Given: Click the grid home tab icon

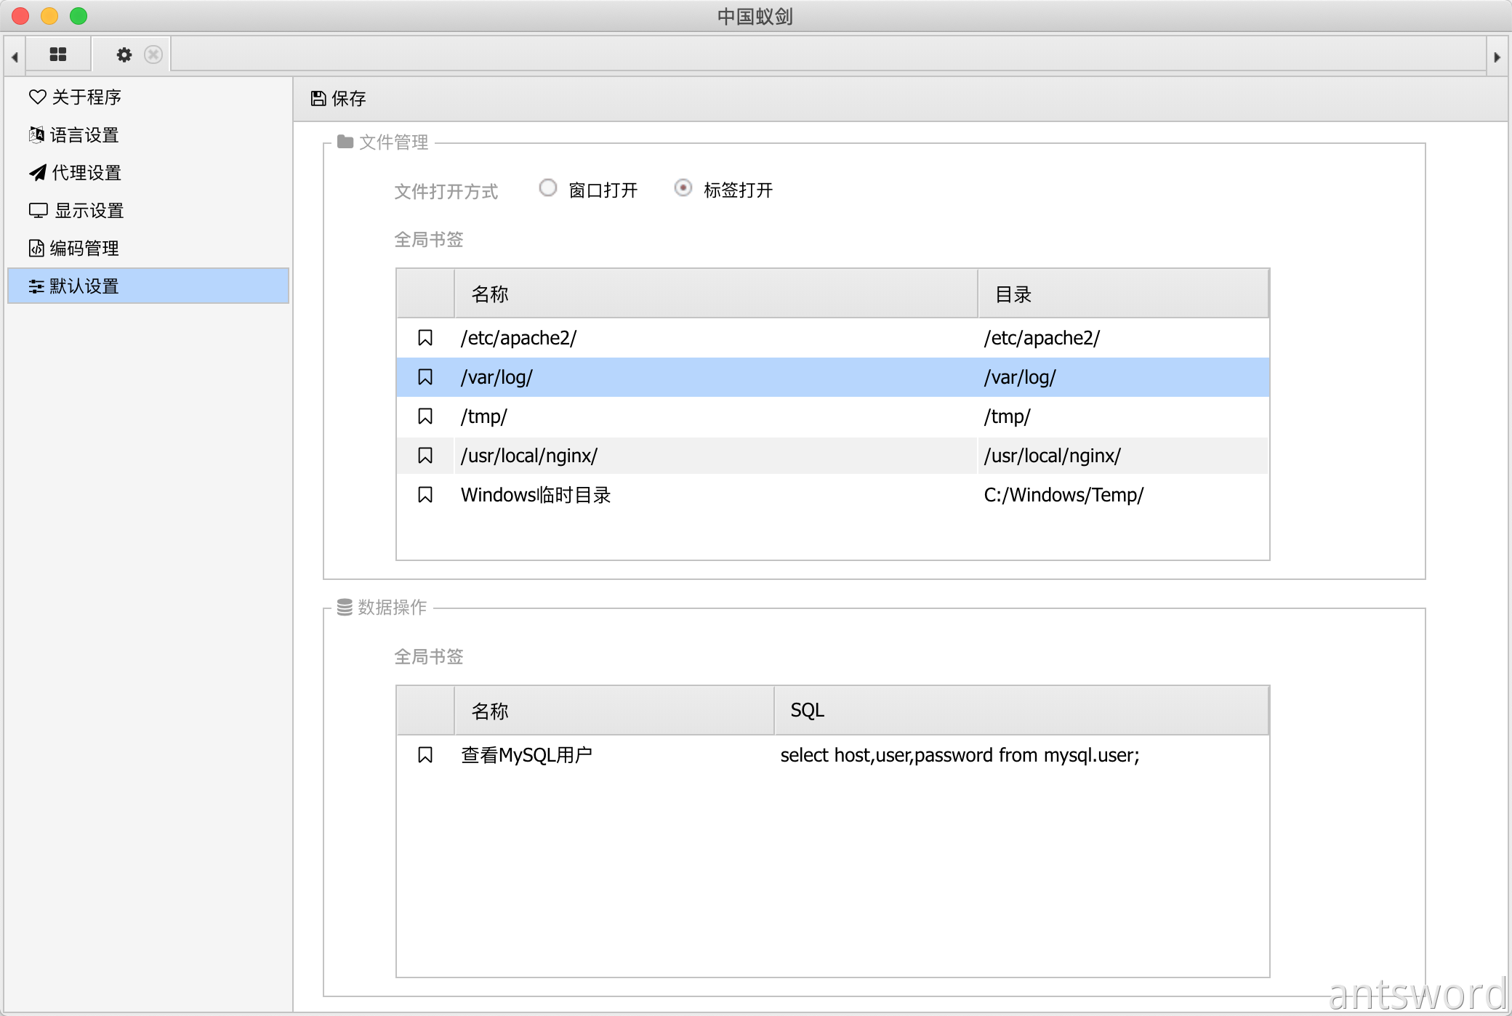Looking at the screenshot, I should pos(58,55).
